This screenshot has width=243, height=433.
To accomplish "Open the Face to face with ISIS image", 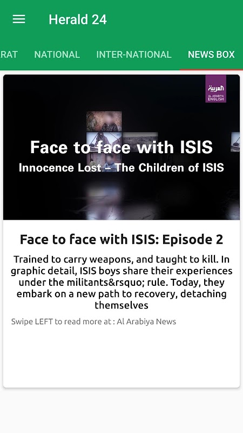I will [122, 147].
